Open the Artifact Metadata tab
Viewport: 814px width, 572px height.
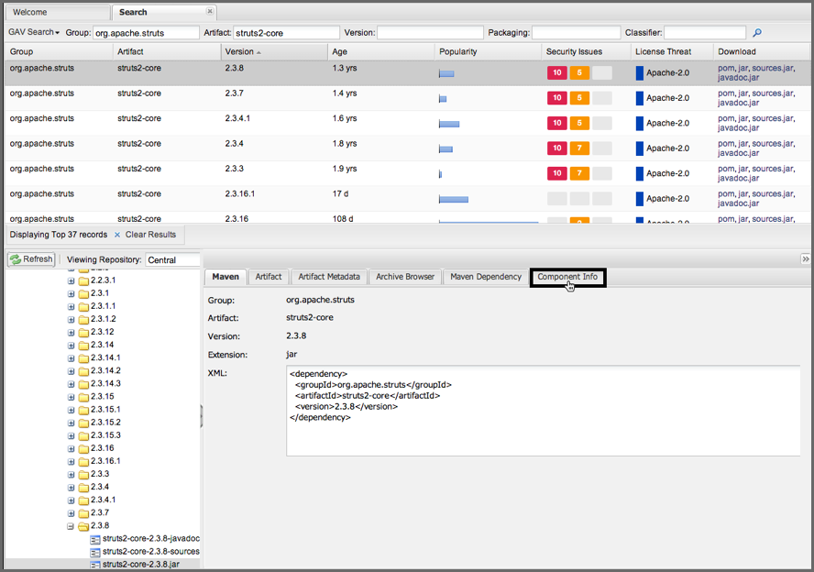[x=329, y=277]
